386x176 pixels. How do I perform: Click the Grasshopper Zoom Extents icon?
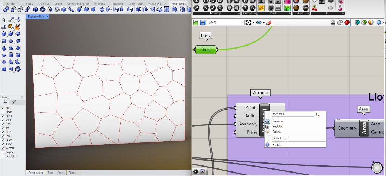click(248, 23)
